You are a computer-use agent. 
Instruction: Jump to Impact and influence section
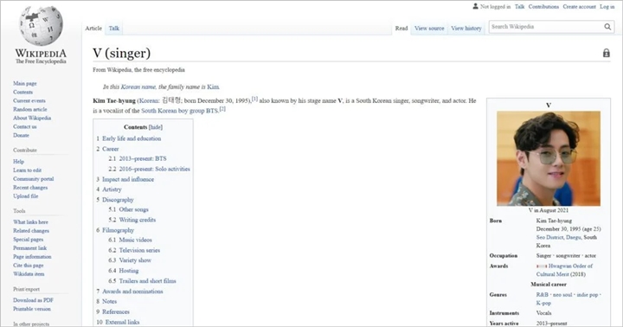coord(128,180)
